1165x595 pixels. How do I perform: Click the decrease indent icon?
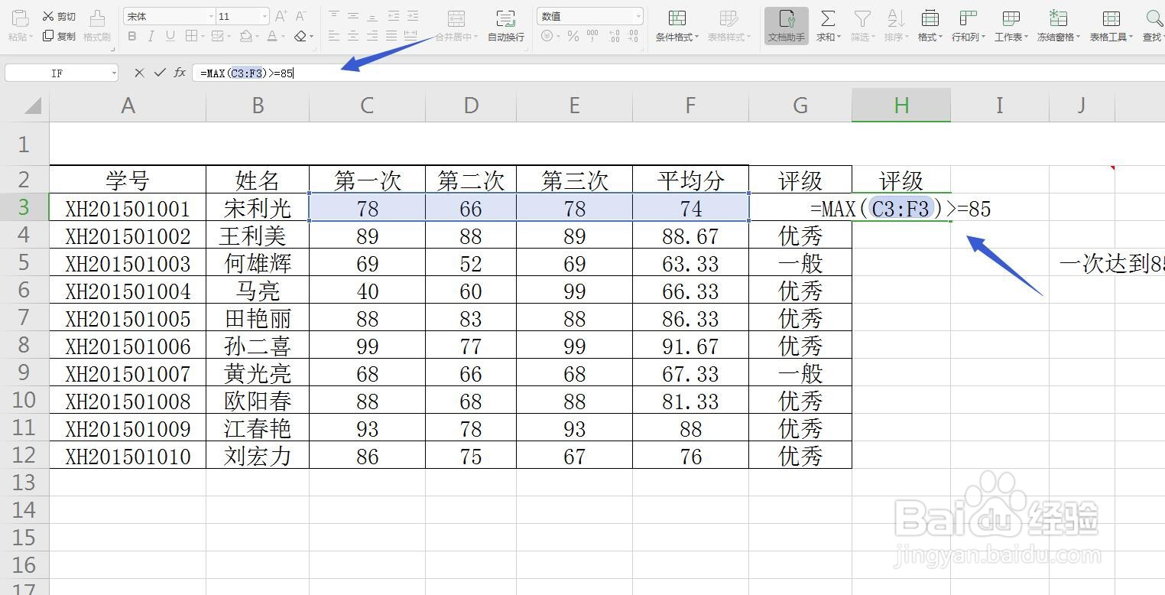click(x=393, y=15)
